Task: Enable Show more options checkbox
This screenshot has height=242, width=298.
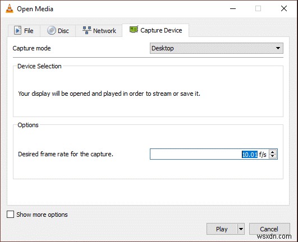Action: pyautogui.click(x=10, y=215)
